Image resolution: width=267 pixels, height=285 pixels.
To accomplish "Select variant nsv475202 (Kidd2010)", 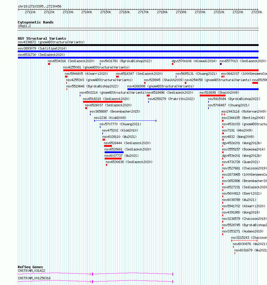I will [120, 131].
